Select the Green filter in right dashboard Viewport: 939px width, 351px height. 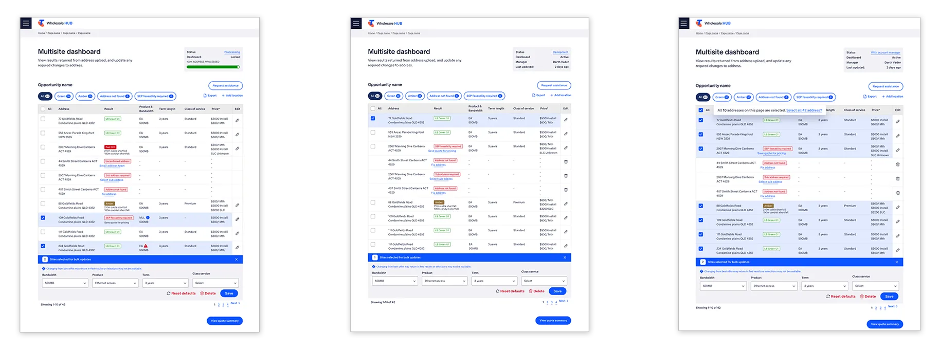[x=722, y=97]
